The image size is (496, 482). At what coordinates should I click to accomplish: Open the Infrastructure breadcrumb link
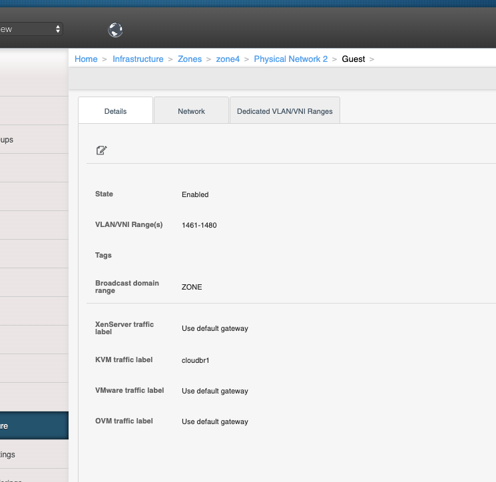pos(138,59)
